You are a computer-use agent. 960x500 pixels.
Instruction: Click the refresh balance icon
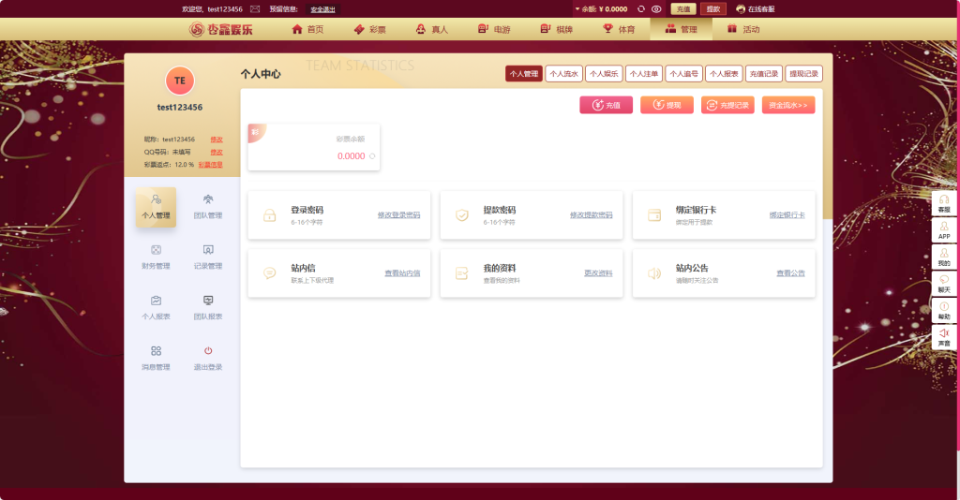click(641, 8)
